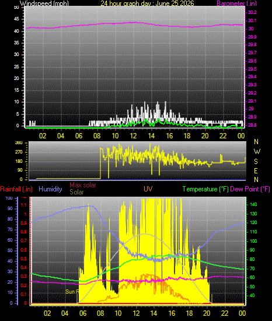Click the 'Barometer (.in)' axis title

[x=236, y=4]
